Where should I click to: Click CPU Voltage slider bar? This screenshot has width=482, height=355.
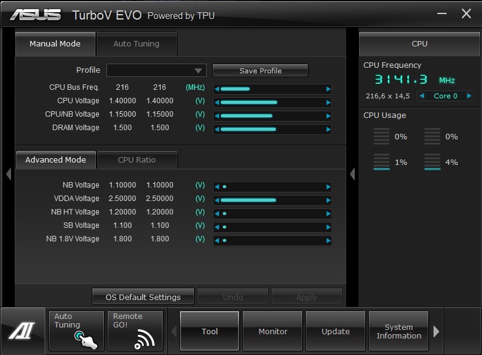pos(272,103)
